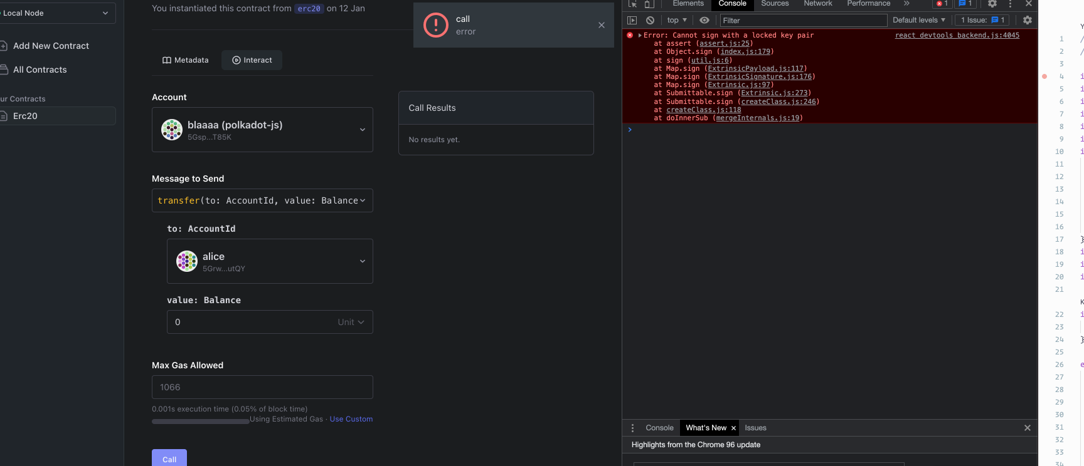Click the inspect element picker icon
Screen dimensions: 1084x466
(632, 4)
